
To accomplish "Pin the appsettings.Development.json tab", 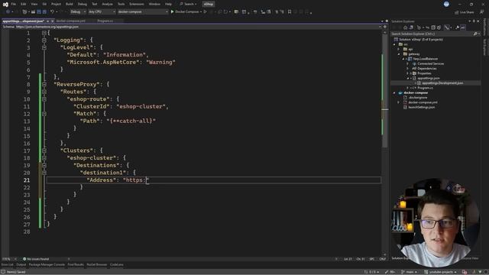I will (47, 21).
